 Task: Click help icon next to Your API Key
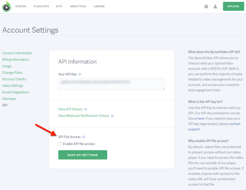(80, 74)
